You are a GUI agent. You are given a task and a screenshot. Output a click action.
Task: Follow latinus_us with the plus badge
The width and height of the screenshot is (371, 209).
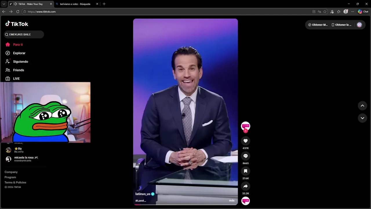[x=245, y=131]
